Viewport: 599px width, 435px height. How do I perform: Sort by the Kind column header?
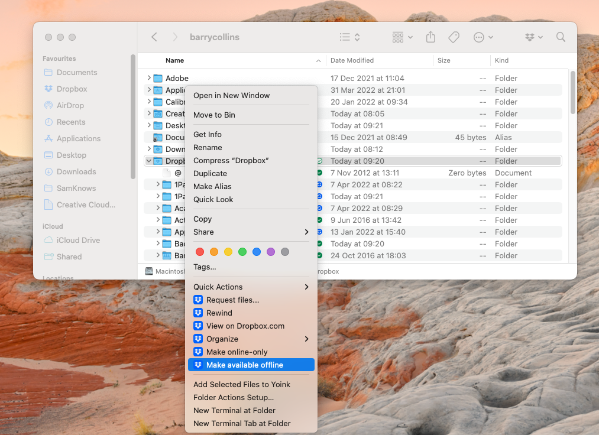click(501, 60)
